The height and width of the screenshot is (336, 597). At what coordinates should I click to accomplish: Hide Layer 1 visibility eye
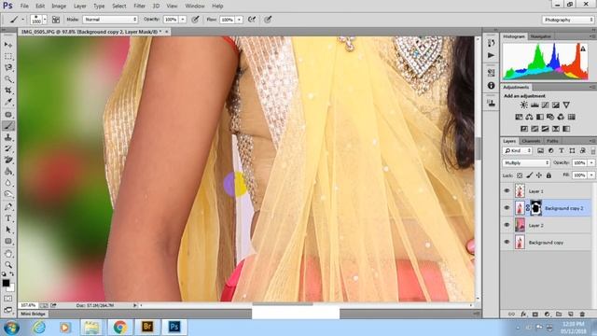click(x=507, y=190)
